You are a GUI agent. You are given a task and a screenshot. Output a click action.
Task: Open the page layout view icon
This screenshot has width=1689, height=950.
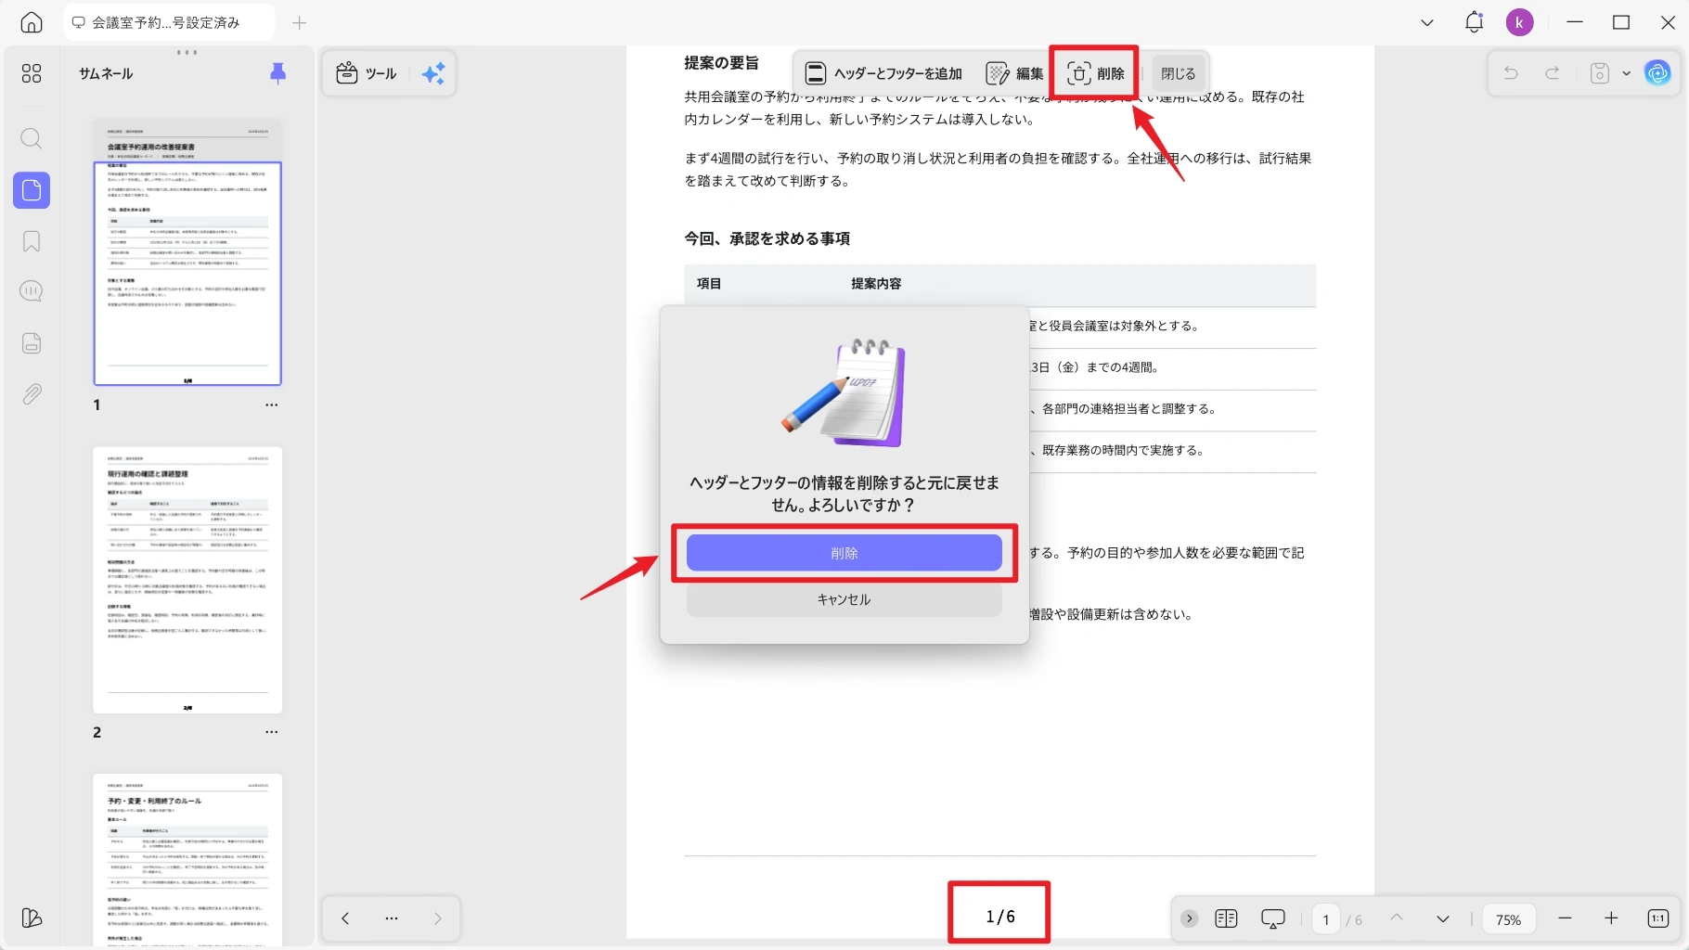pyautogui.click(x=1226, y=918)
